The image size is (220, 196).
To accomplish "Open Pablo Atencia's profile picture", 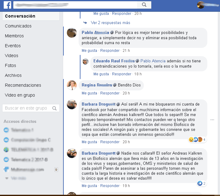I will click(x=72, y=33).
